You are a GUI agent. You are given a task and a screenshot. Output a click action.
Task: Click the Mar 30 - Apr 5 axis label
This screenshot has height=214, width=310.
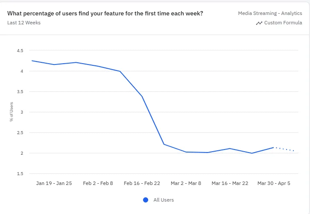click(x=274, y=183)
